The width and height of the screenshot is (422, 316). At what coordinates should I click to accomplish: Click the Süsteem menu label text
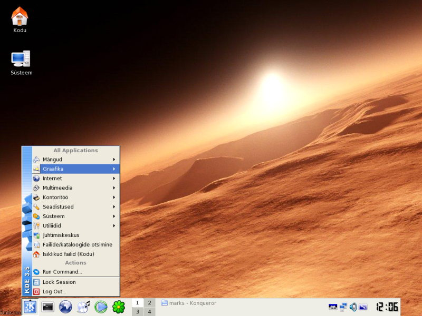pos(54,216)
